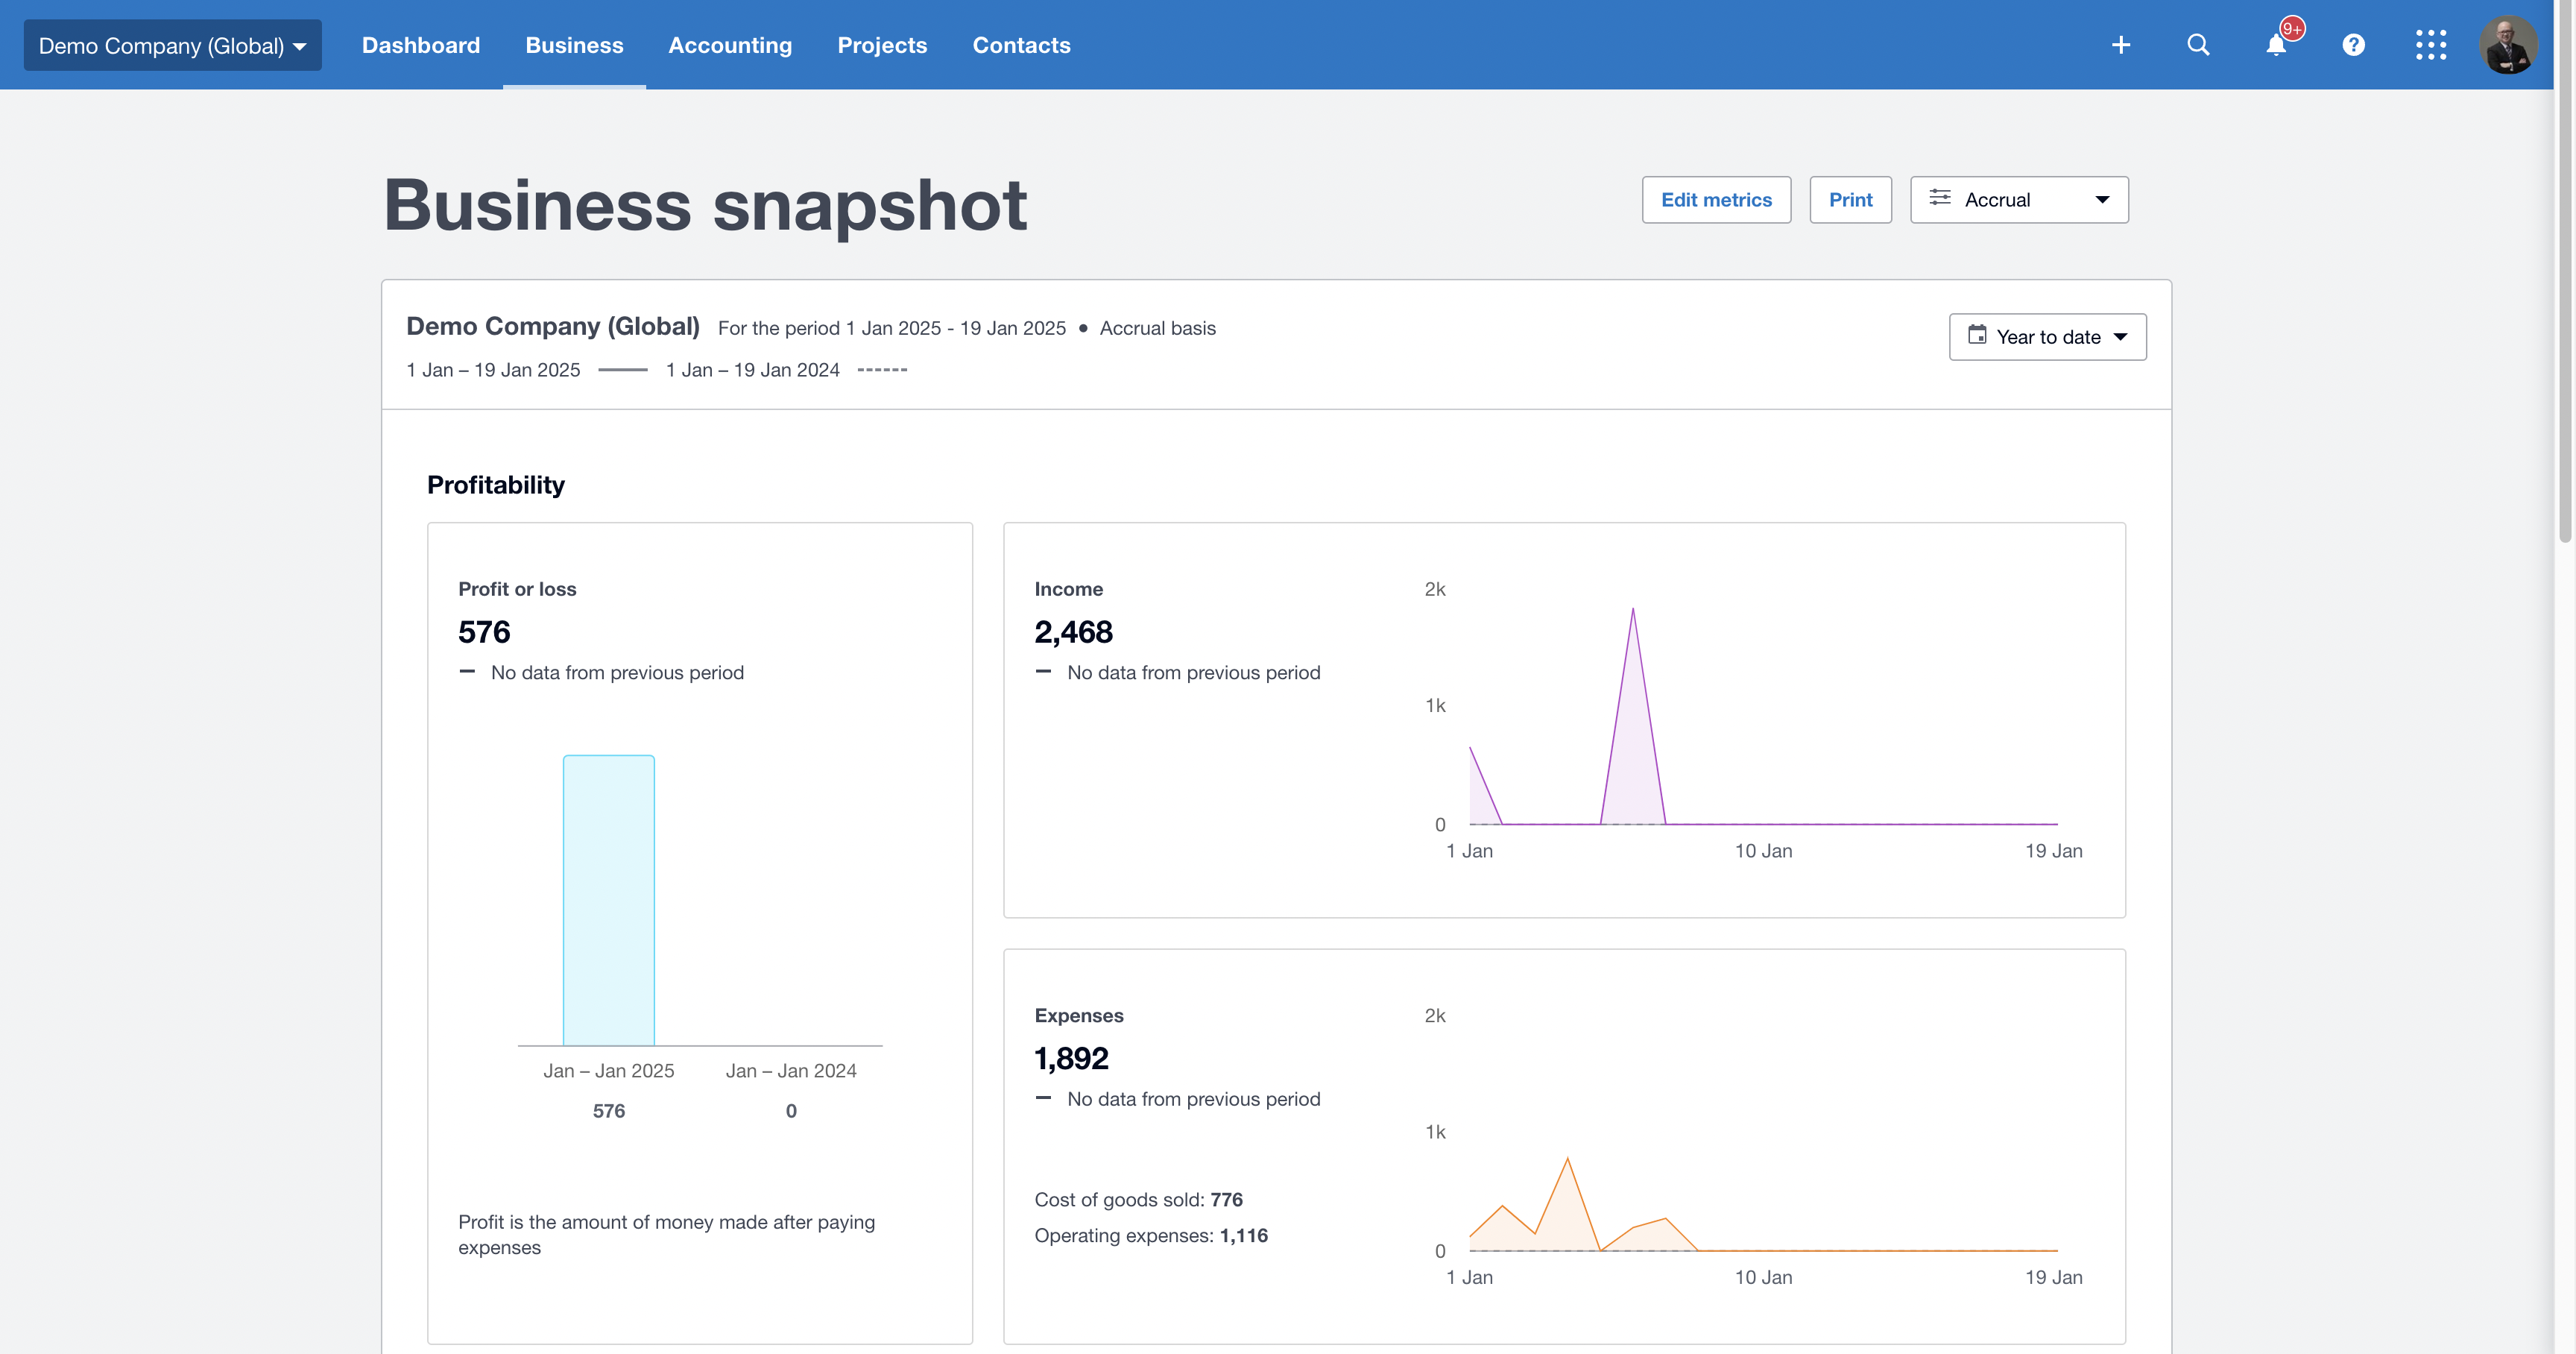Viewport: 2576px width, 1354px height.
Task: Click the Edit metrics button
Action: (1716, 200)
